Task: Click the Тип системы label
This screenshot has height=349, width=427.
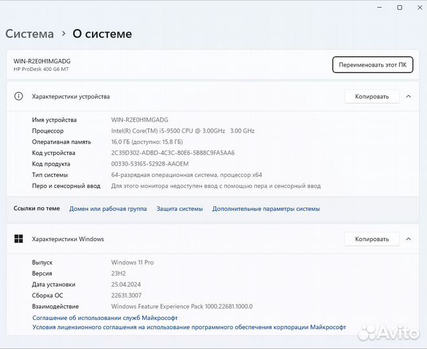Action: coord(50,175)
